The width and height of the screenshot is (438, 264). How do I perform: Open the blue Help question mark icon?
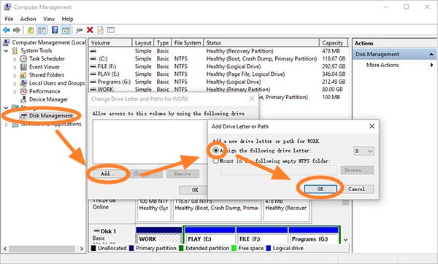point(55,30)
